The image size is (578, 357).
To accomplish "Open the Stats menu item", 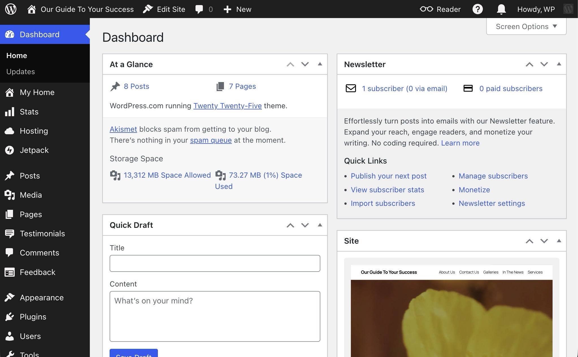I will [29, 112].
